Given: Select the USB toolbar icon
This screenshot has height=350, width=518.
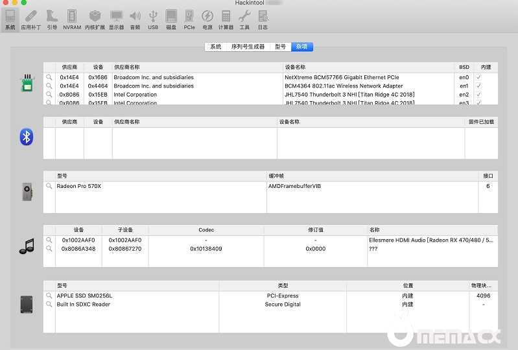Looking at the screenshot, I should pos(153,19).
